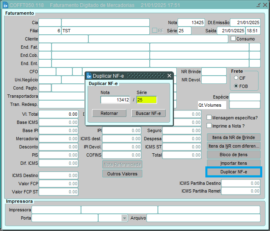This screenshot has width=270, height=231.
Task: Click the Duplicar NF-e dialog title icon
Action: 88,76
